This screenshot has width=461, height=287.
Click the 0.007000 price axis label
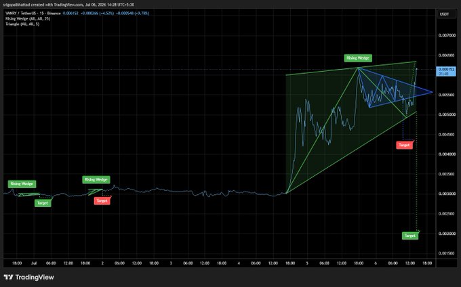click(447, 35)
